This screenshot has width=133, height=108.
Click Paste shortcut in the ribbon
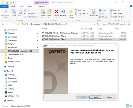(31, 17)
